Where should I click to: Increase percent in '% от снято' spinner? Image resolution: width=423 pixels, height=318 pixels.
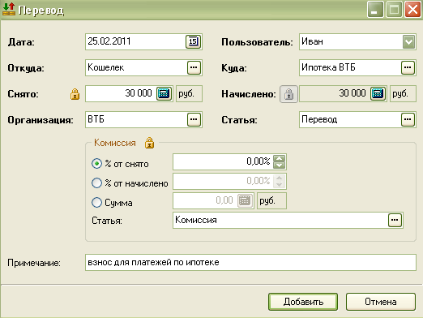(x=279, y=158)
